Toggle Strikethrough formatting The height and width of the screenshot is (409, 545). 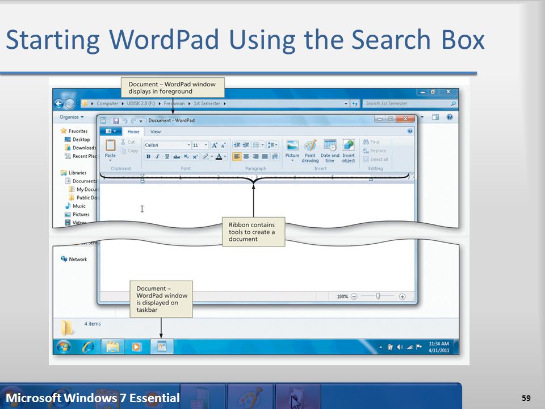click(x=177, y=157)
